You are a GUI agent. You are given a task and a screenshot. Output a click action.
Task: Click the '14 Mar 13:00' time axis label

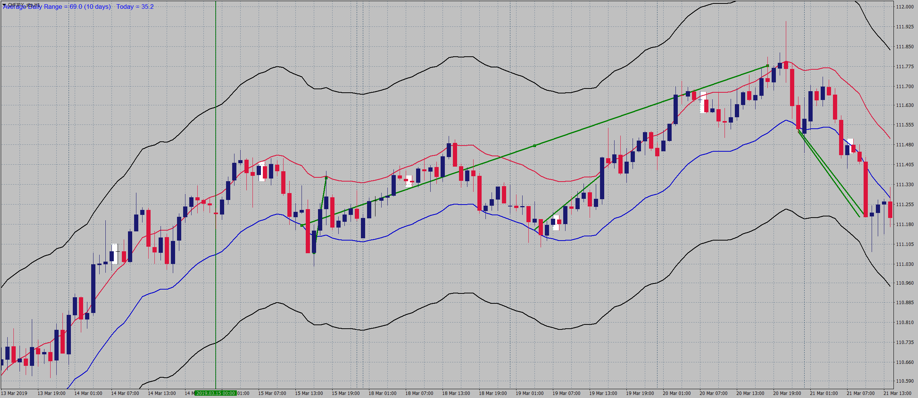[x=162, y=393]
